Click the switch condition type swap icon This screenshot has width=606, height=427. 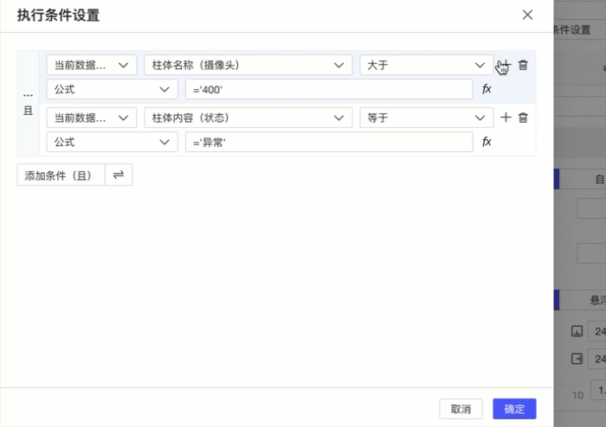[x=119, y=175]
